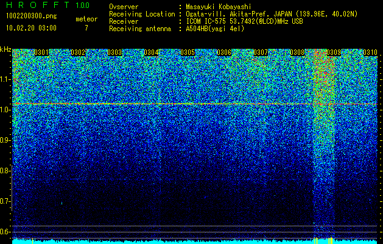Click the Receiving antenna field label
383x244 pixels.
pyautogui.click(x=140, y=29)
